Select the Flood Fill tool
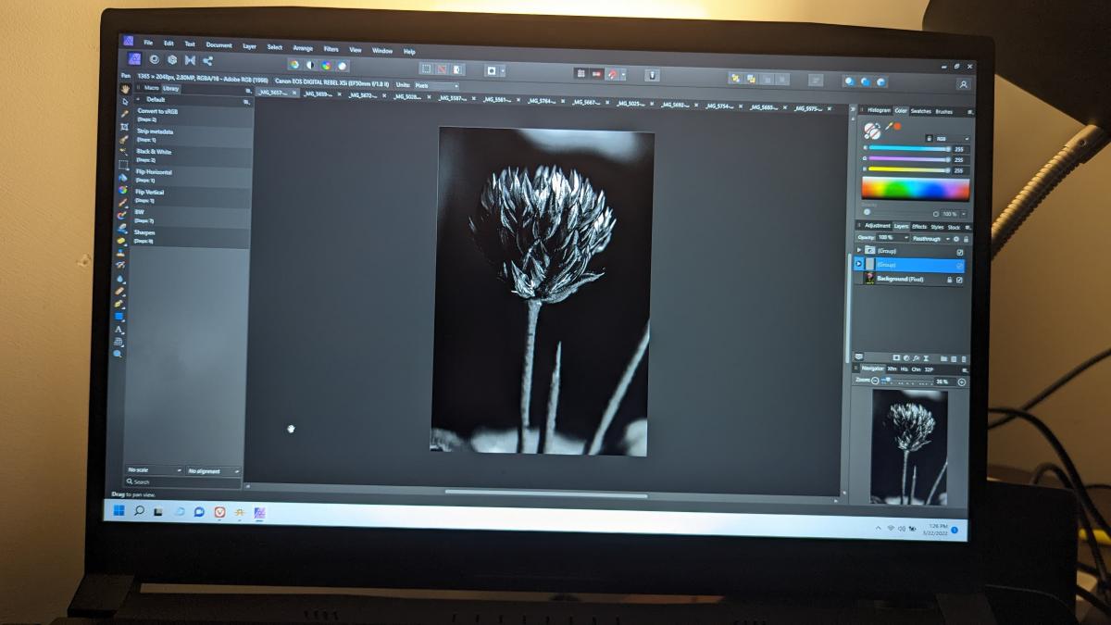This screenshot has height=625, width=1111. point(123,177)
